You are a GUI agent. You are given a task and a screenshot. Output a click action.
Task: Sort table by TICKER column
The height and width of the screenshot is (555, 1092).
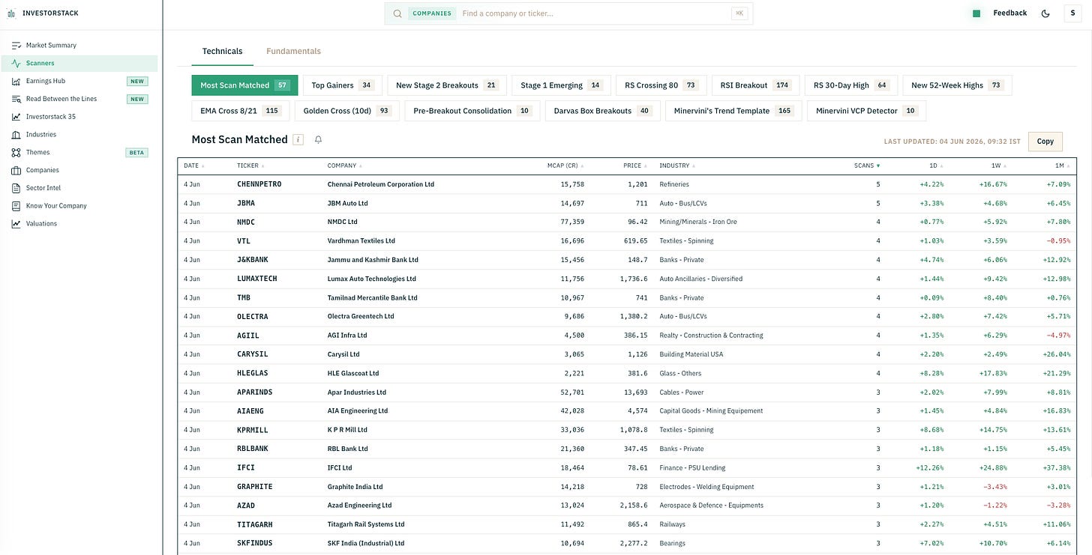coord(250,166)
